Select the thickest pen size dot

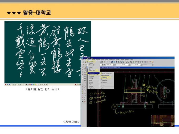point(42,84)
